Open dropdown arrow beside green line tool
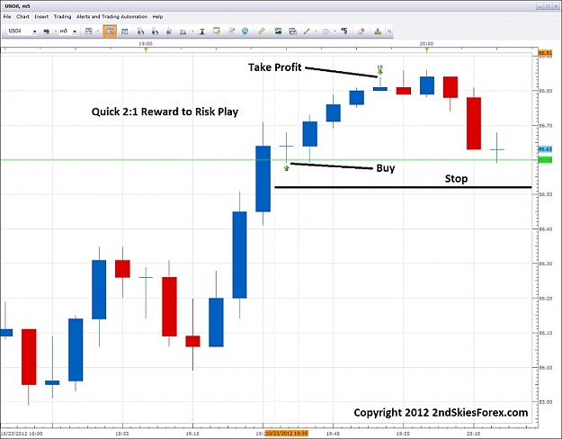This screenshot has height=439, width=562. pos(316,31)
